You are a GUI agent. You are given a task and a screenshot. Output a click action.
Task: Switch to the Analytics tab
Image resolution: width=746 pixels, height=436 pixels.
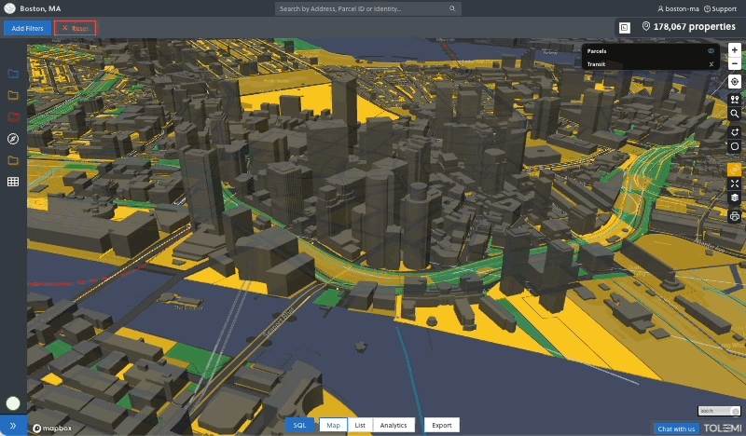(394, 425)
